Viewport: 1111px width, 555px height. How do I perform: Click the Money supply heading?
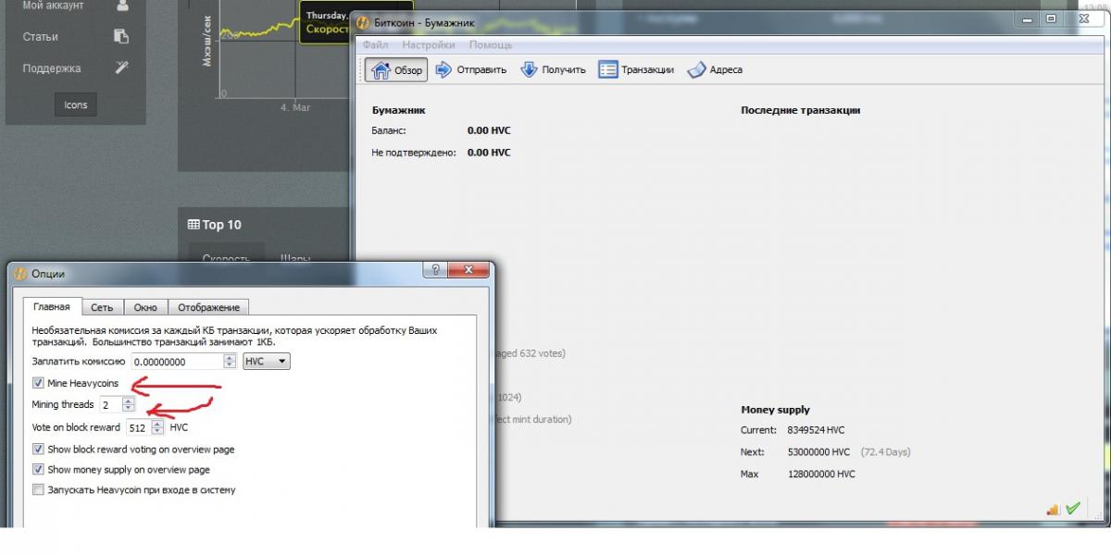(776, 410)
